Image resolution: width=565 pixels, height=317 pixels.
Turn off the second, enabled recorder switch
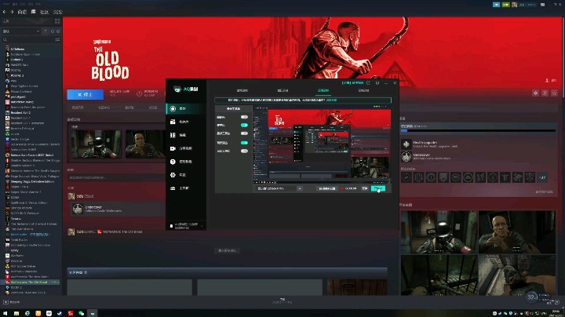(244, 125)
